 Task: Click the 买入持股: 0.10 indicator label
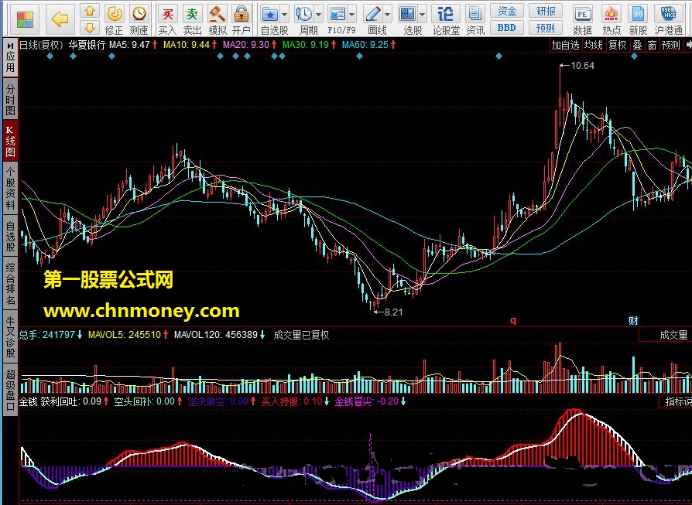click(x=292, y=401)
